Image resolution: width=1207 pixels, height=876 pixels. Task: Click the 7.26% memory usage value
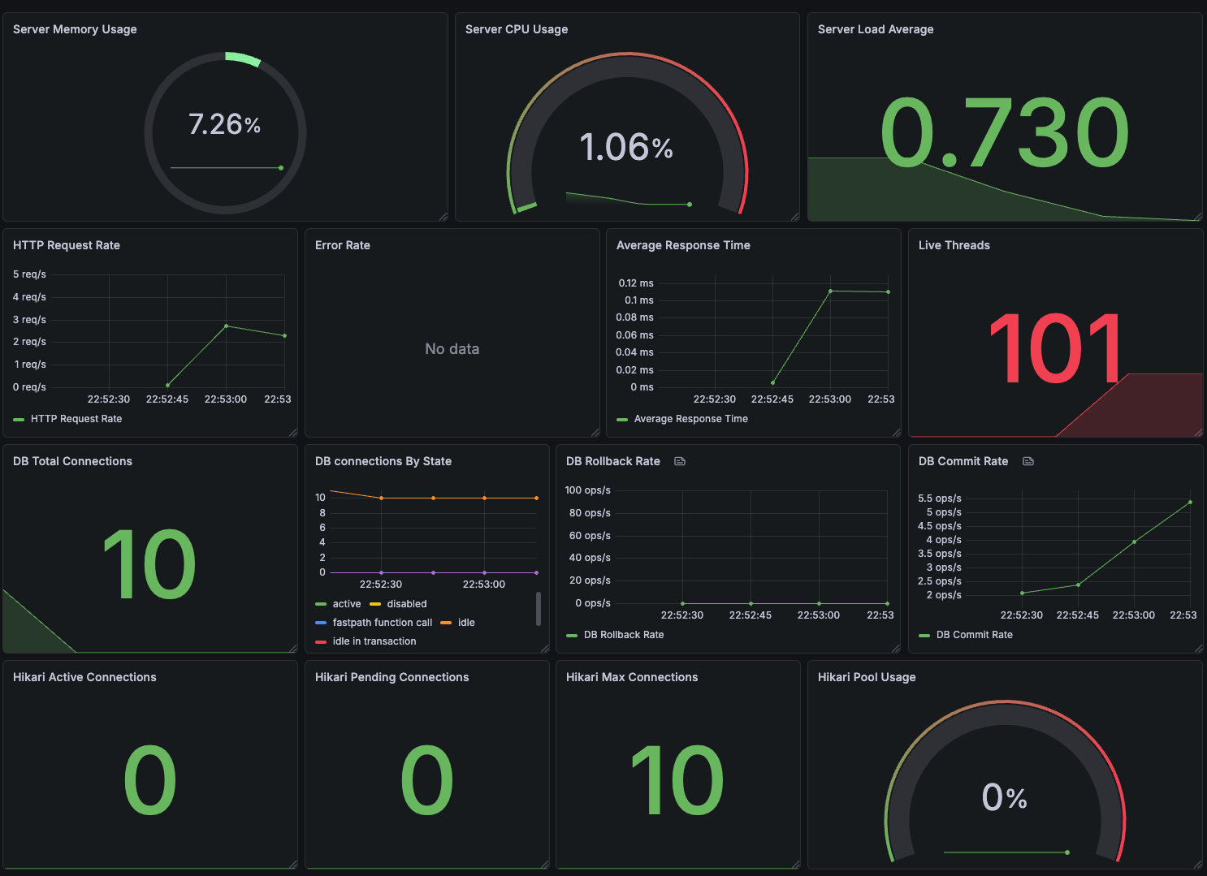(x=225, y=124)
